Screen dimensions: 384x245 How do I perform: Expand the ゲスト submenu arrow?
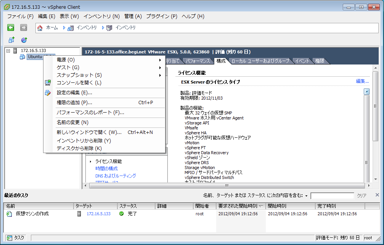click(160, 68)
